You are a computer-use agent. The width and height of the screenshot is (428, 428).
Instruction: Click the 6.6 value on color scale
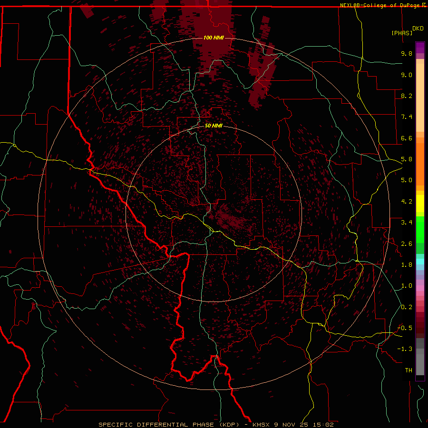coord(407,138)
